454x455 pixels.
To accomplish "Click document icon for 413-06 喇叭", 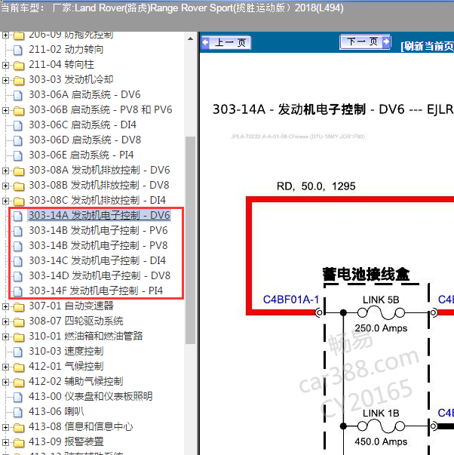I will click(x=19, y=412).
